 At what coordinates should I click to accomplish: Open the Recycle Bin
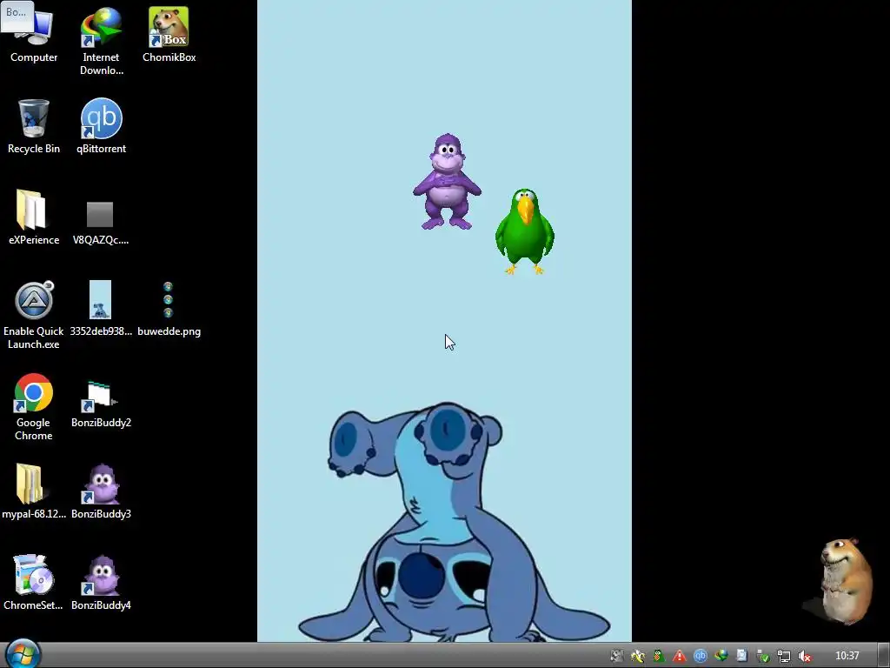(x=34, y=126)
